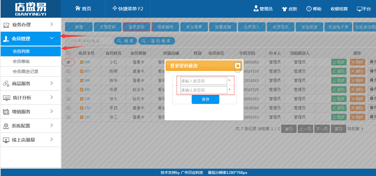Click the 商品服务 sidebar icon
The image size is (376, 176).
6,83
